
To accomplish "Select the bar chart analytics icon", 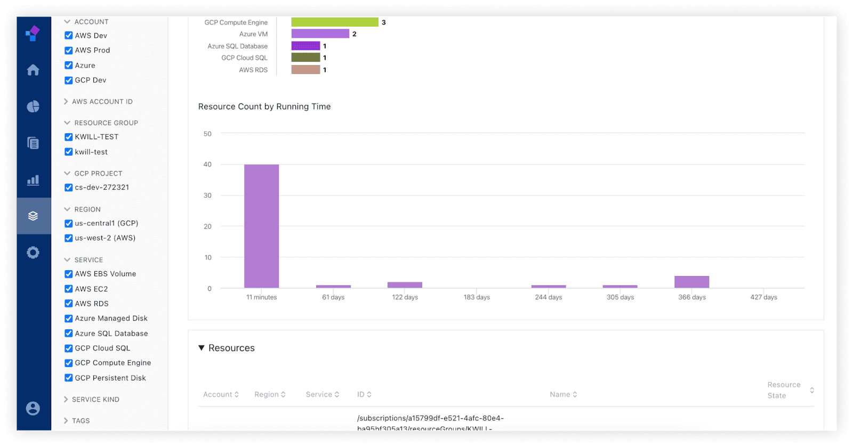I will click(33, 180).
